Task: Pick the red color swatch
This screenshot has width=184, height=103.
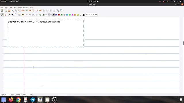Action: (x=59, y=15)
